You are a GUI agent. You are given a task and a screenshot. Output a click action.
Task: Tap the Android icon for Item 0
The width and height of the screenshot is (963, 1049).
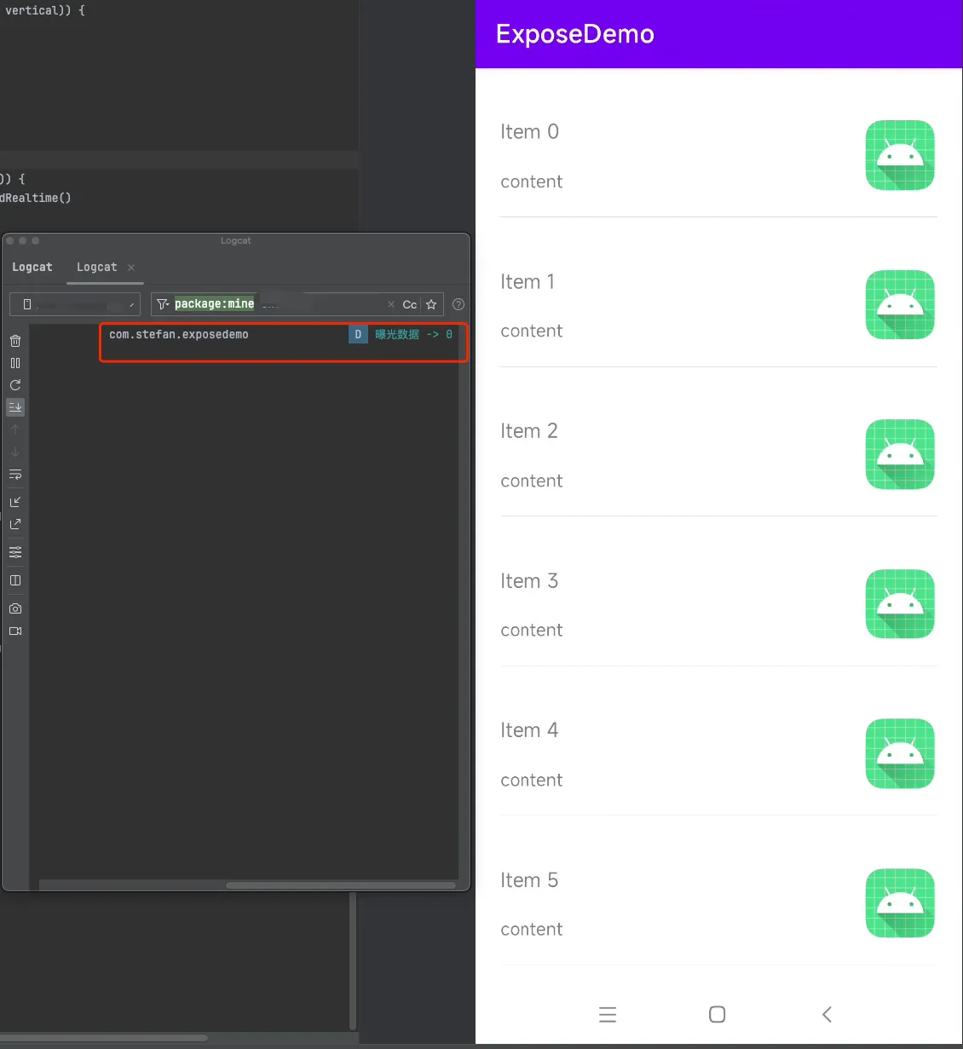click(x=900, y=155)
